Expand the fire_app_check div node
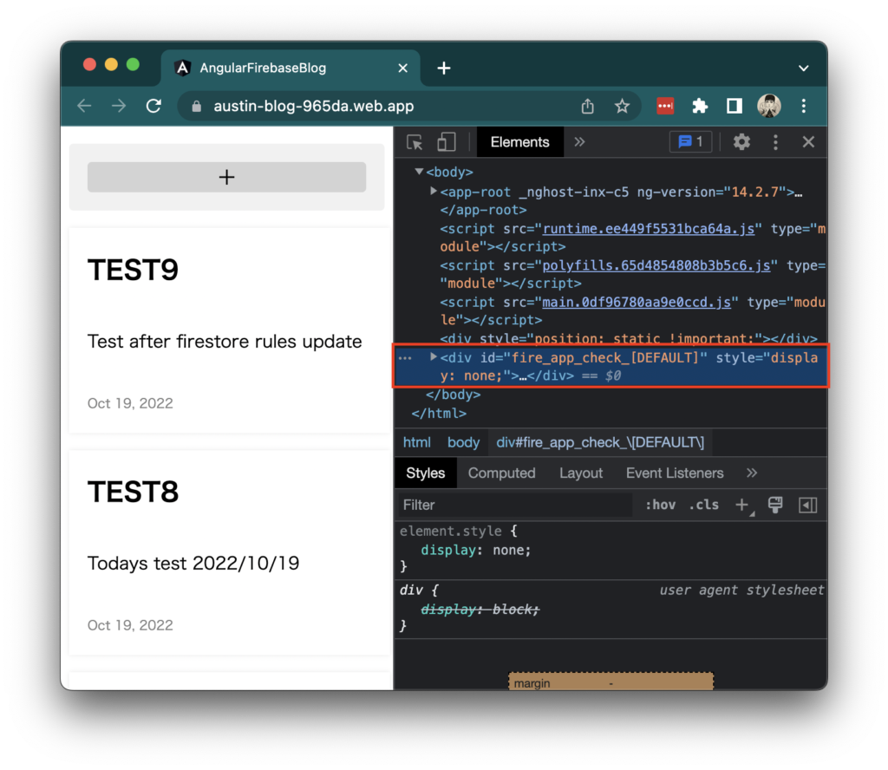Screen dimensions: 888x770 [432, 356]
